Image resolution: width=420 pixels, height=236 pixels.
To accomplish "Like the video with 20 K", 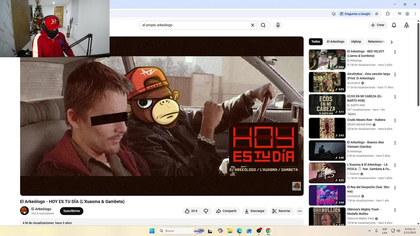I will click(191, 211).
